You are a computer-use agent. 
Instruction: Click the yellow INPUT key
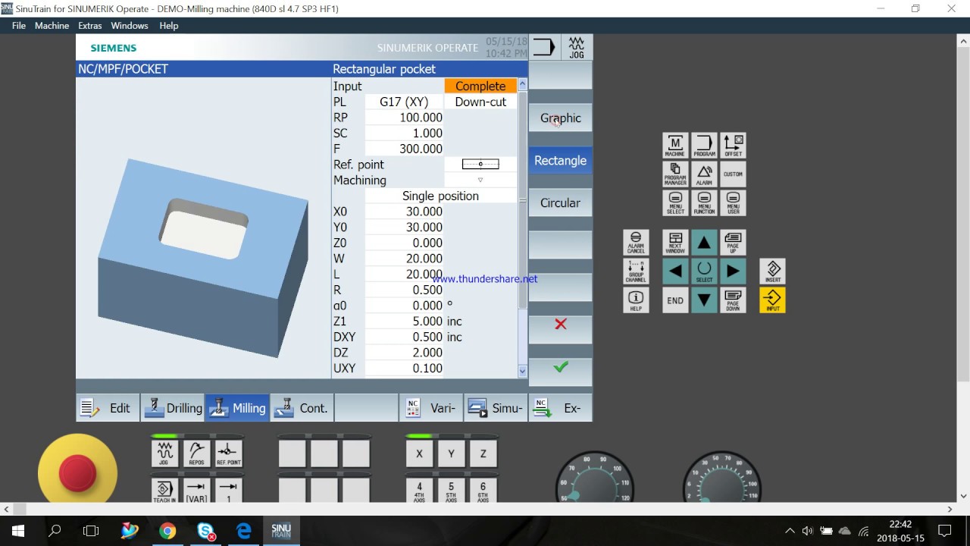click(x=772, y=300)
